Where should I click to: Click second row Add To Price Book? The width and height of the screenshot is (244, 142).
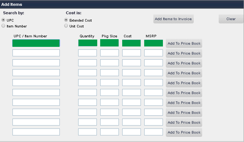tap(184, 53)
